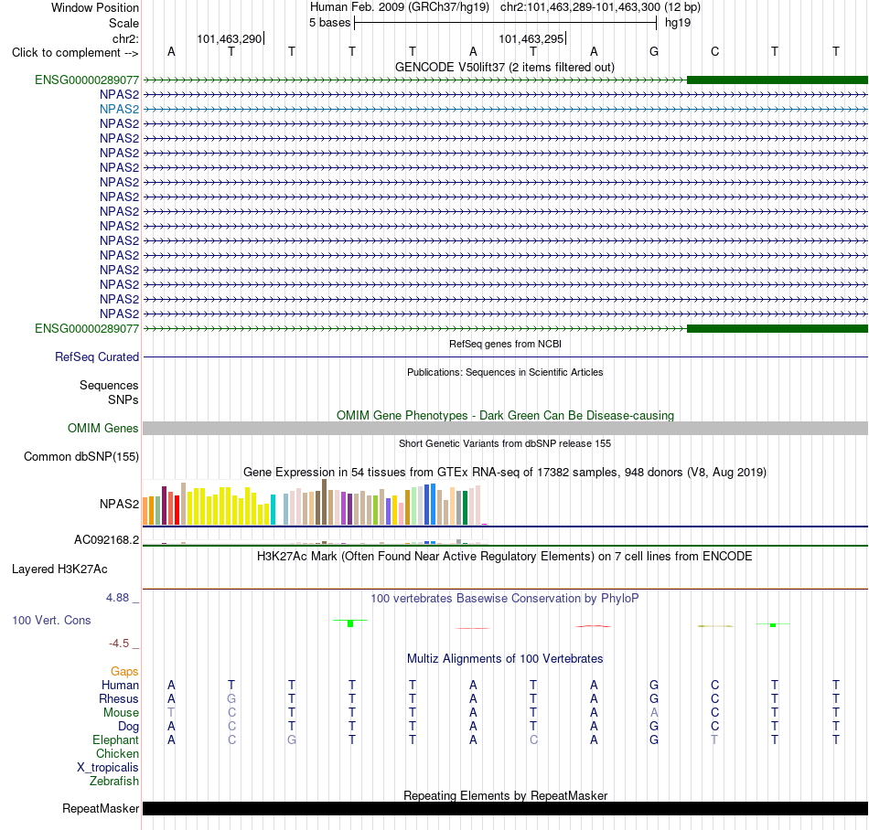Click the AC092168.2 gene label

click(106, 540)
